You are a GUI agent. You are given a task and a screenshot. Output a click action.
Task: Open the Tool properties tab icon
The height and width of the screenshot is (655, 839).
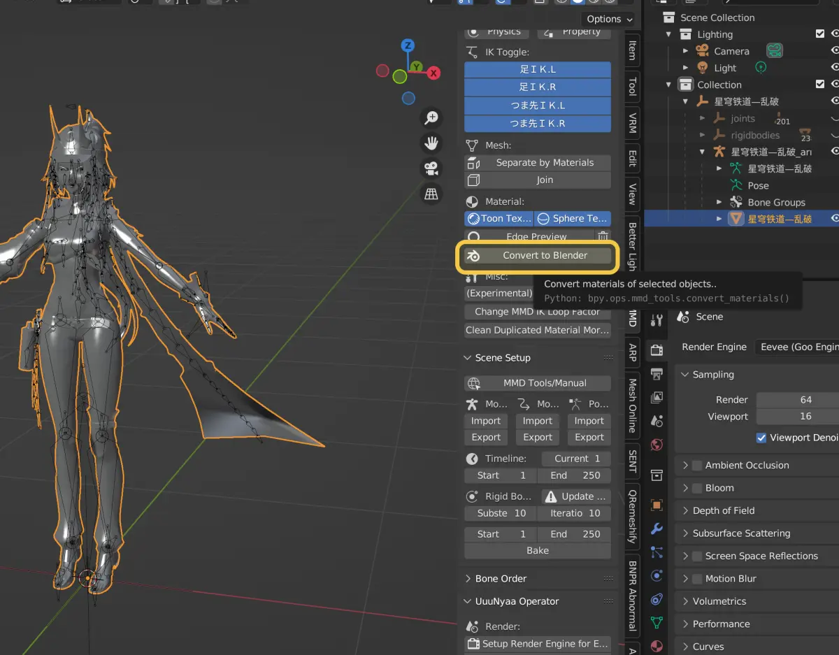[657, 320]
